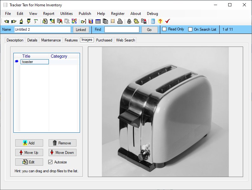Go to previous record with left-pointing hand
This screenshot has width=252, height=190.
tap(6, 21)
